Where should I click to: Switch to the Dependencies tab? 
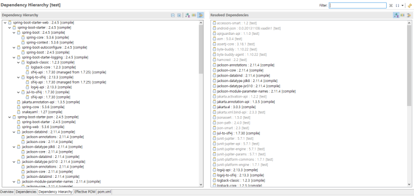(x=26, y=192)
